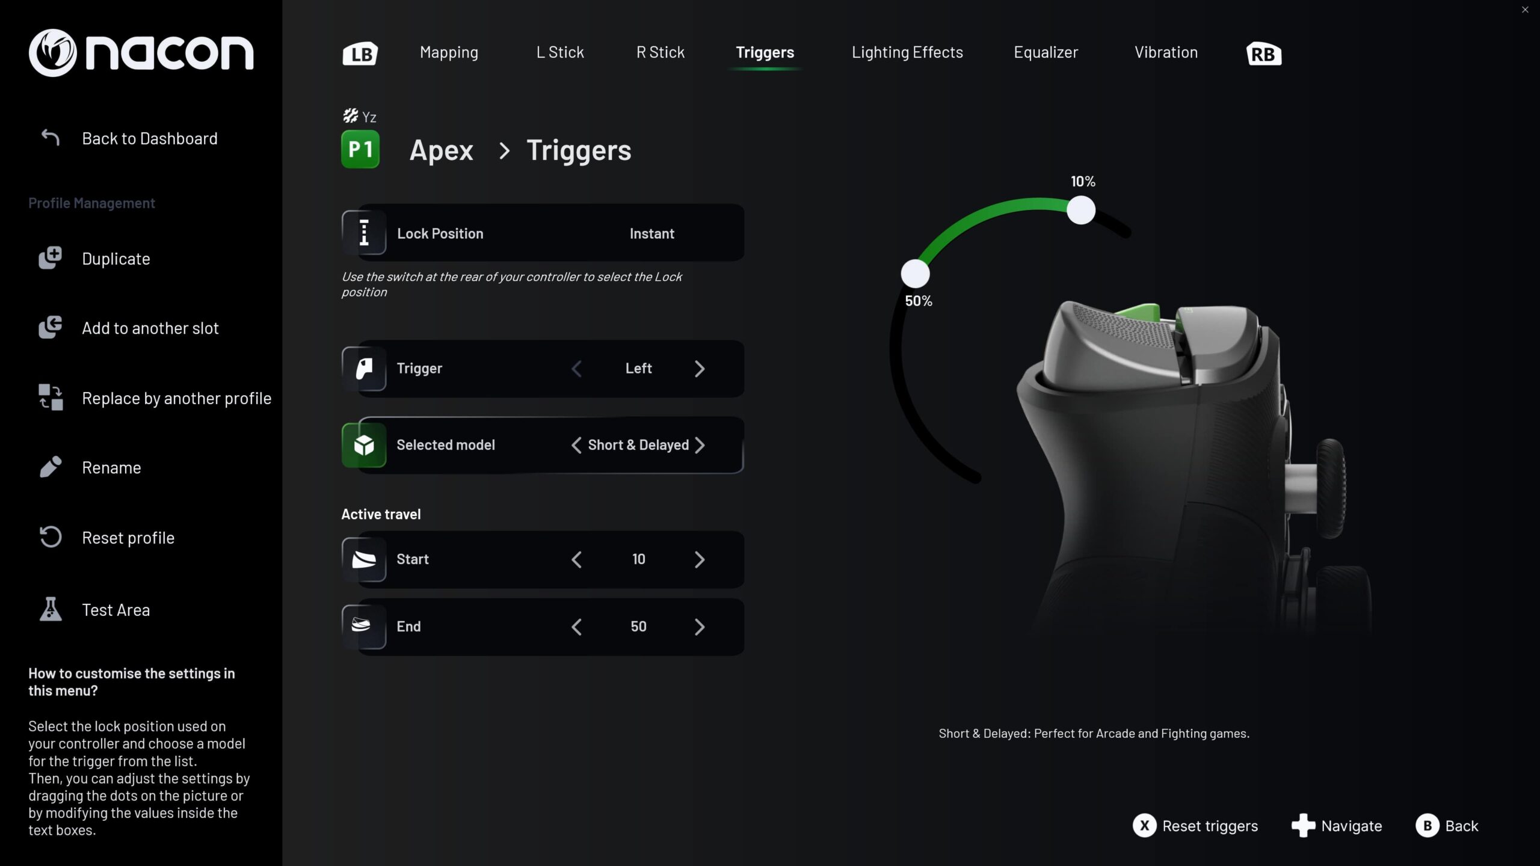1540x866 pixels.
Task: Click the green P1 profile badge
Action: pyautogui.click(x=360, y=149)
